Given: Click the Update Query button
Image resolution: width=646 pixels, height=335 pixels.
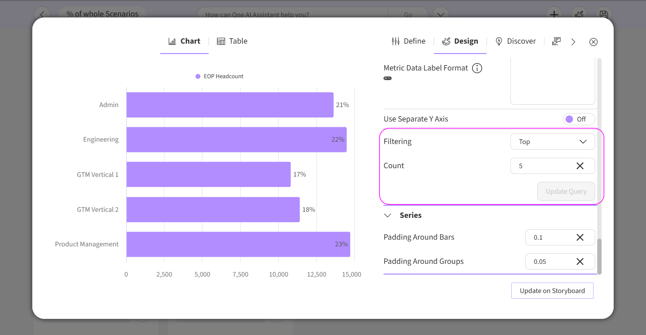Looking at the screenshot, I should (x=566, y=191).
